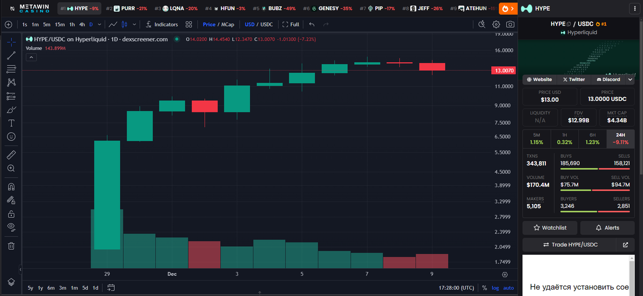Viewport: 643px width, 296px height.
Task: Toggle lock all drawing tools
Action: (11, 214)
